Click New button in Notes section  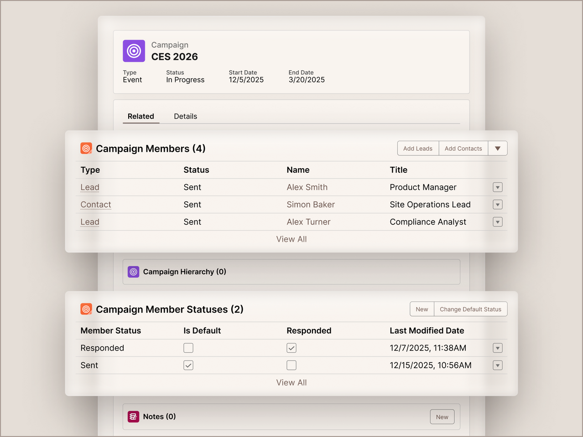pos(442,417)
